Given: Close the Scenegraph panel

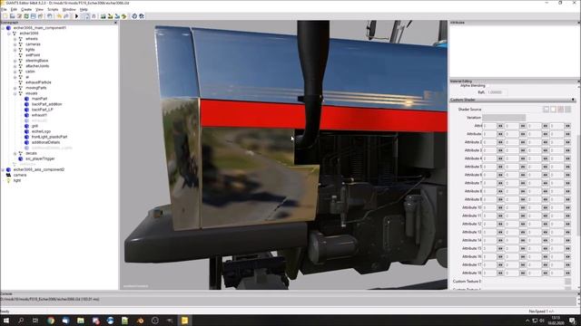Looking at the screenshot, I should click(x=115, y=23).
